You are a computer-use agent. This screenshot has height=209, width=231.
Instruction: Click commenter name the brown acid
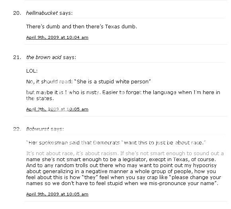[43, 57]
